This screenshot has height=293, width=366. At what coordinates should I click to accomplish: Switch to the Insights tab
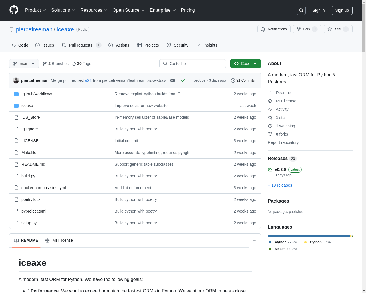coord(206,45)
